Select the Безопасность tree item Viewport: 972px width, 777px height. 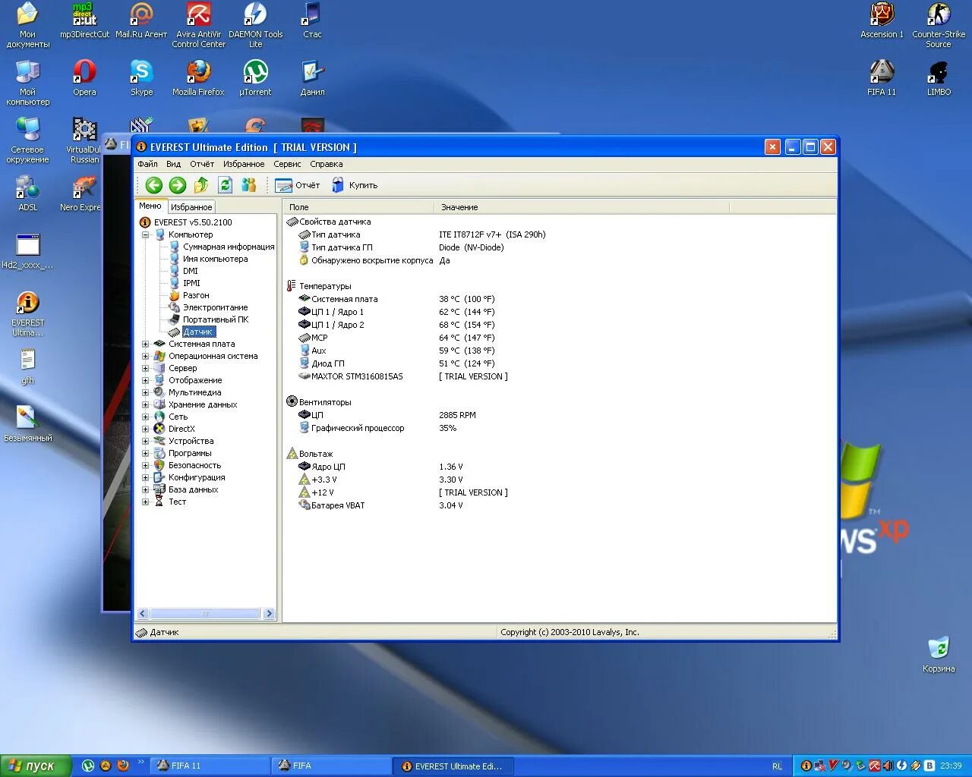click(x=194, y=465)
